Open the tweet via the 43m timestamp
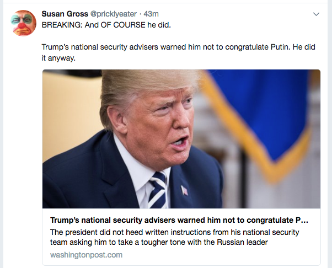 pyautogui.click(x=151, y=14)
